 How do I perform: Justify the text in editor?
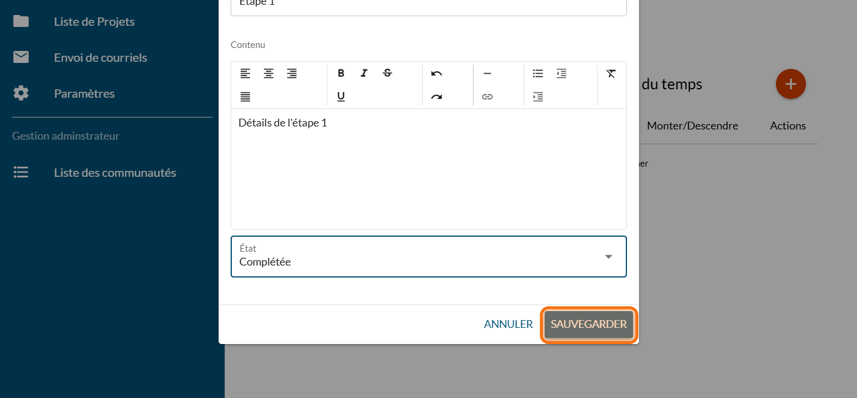[245, 97]
